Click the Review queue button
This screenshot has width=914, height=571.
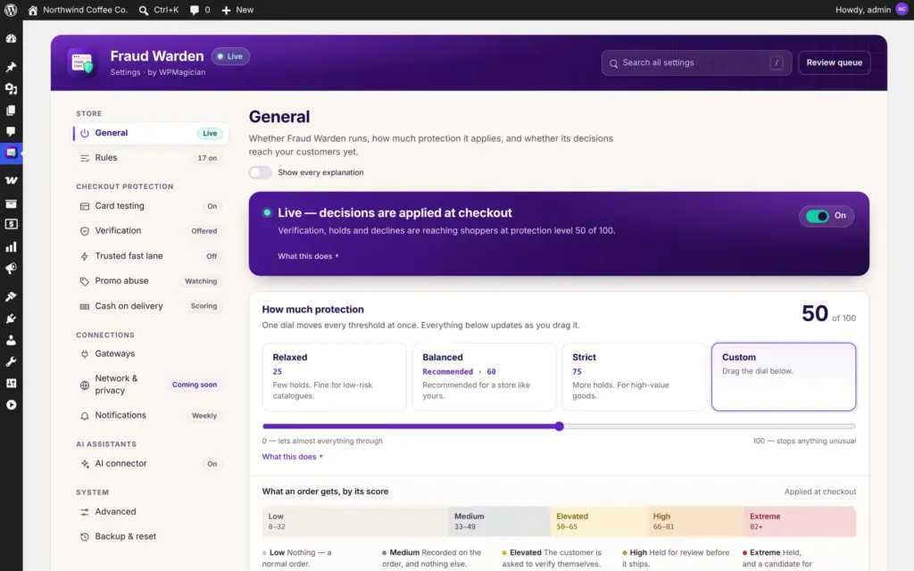coord(835,63)
